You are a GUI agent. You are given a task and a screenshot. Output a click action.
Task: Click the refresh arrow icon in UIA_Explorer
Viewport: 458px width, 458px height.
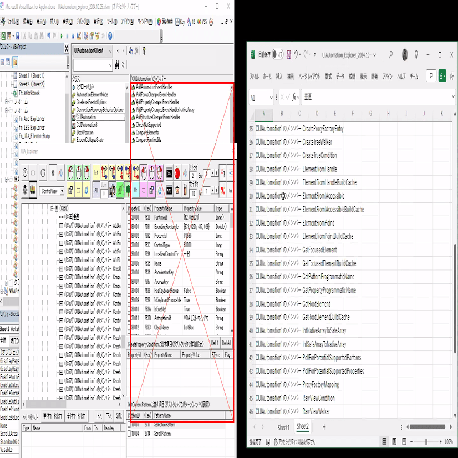(x=43, y=173)
